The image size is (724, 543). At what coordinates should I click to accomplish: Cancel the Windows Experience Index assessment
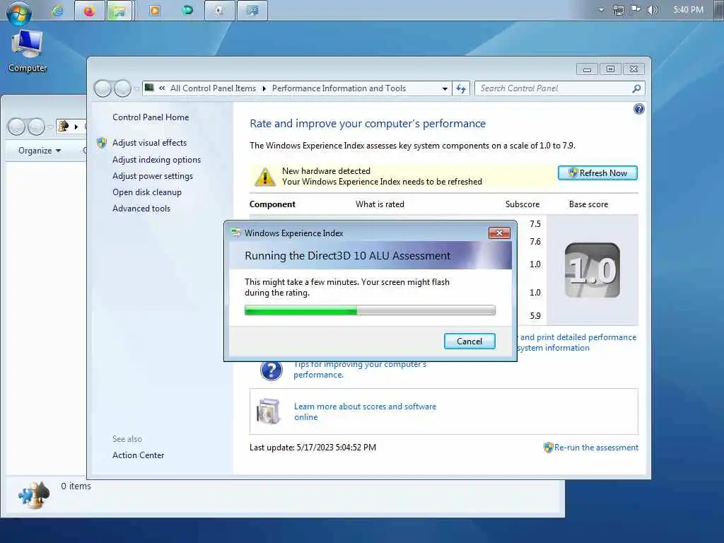469,341
